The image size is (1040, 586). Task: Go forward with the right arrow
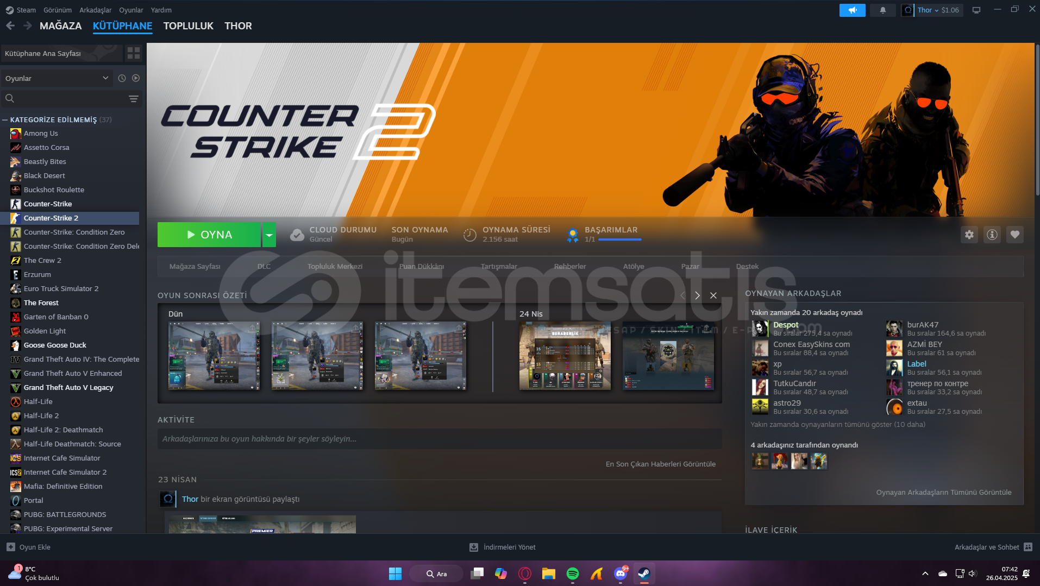coord(27,26)
